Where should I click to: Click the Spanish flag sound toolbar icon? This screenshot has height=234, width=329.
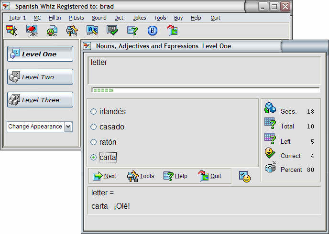coord(11,31)
